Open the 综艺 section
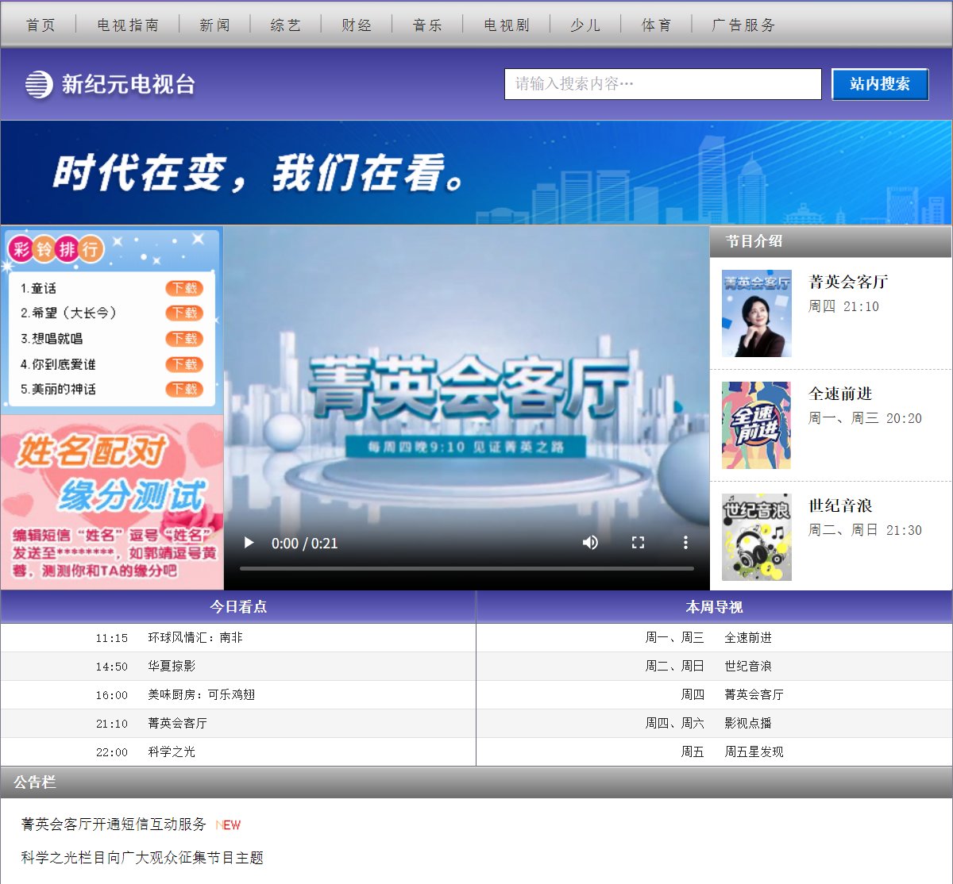Screen dimensions: 953x884 pos(285,25)
